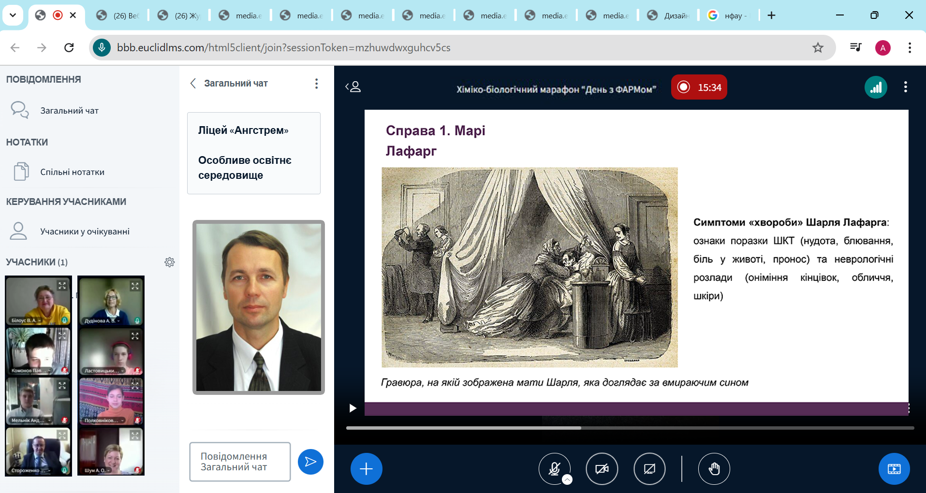Raise hand using the hand icon
The height and width of the screenshot is (493, 926).
point(714,469)
